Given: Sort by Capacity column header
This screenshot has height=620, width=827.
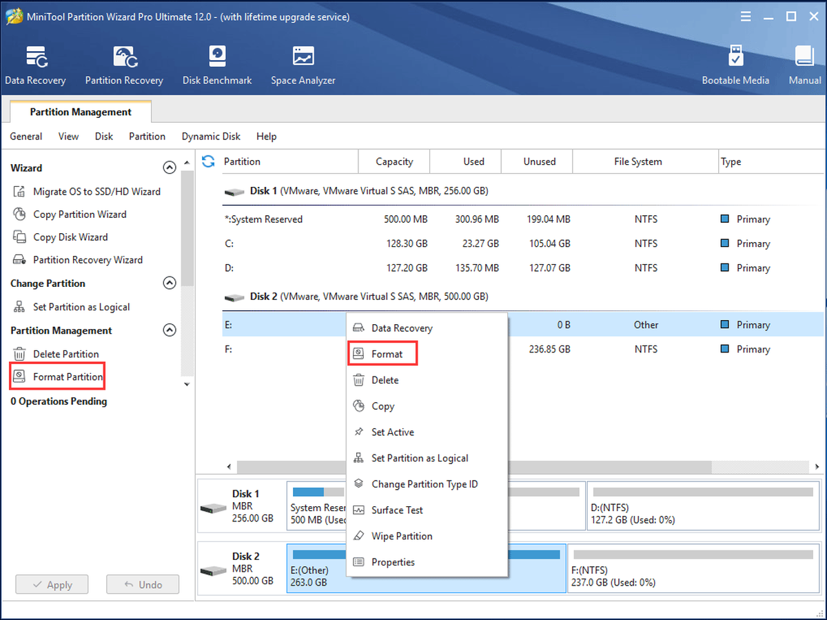Looking at the screenshot, I should point(394,161).
